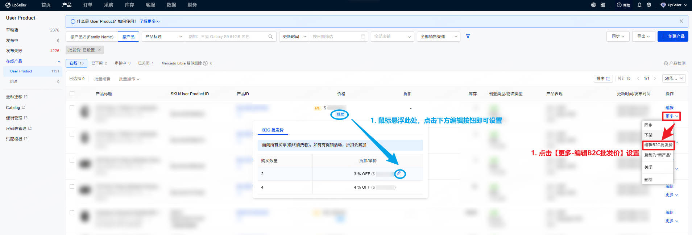Viewport: 692px width, 235px height.
Task: Select the third product row checkbox
Action: [x=72, y=160]
